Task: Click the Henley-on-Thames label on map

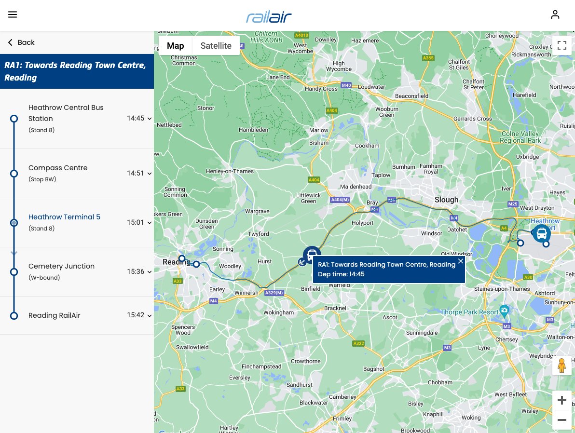Action: pos(230,171)
